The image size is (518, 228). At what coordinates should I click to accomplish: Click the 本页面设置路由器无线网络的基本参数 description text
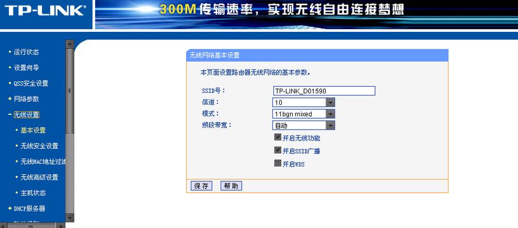click(255, 72)
